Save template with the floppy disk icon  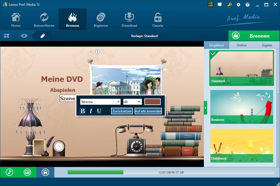coord(45,172)
